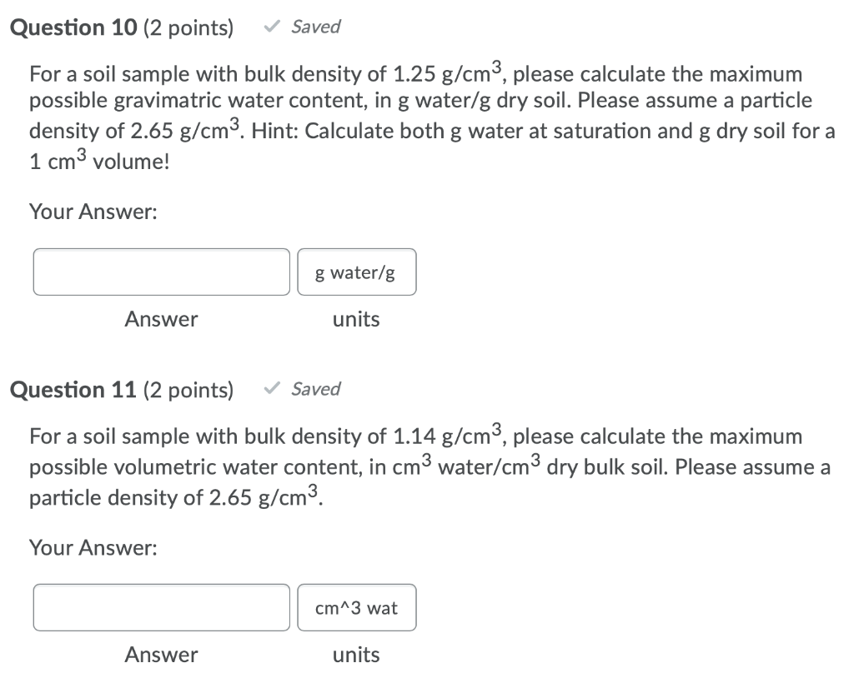Screen dimensions: 854x678
Task: Click 'Your Answer:' label under Question 11
Action: 92,547
